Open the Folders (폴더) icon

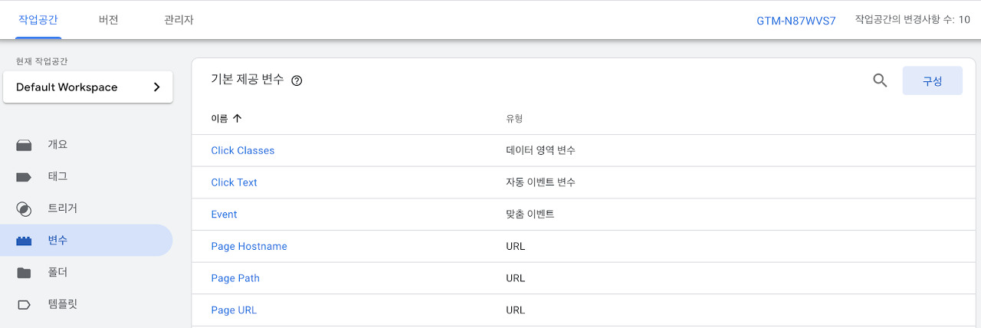[24, 273]
